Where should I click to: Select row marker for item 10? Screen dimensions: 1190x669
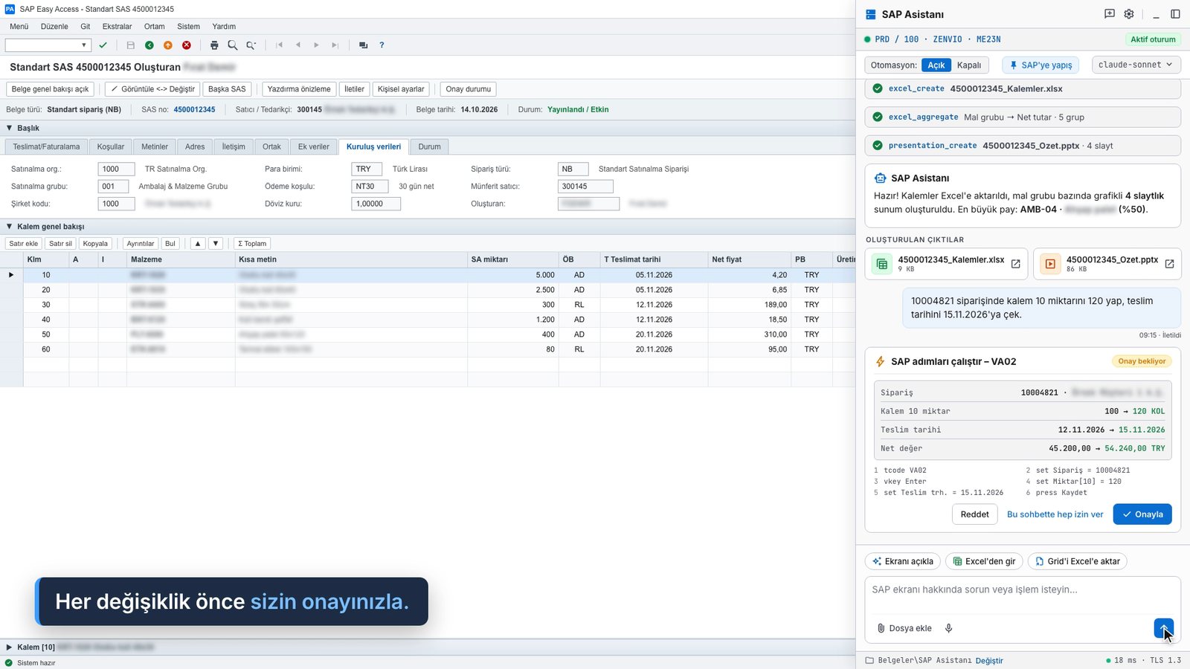tap(11, 275)
